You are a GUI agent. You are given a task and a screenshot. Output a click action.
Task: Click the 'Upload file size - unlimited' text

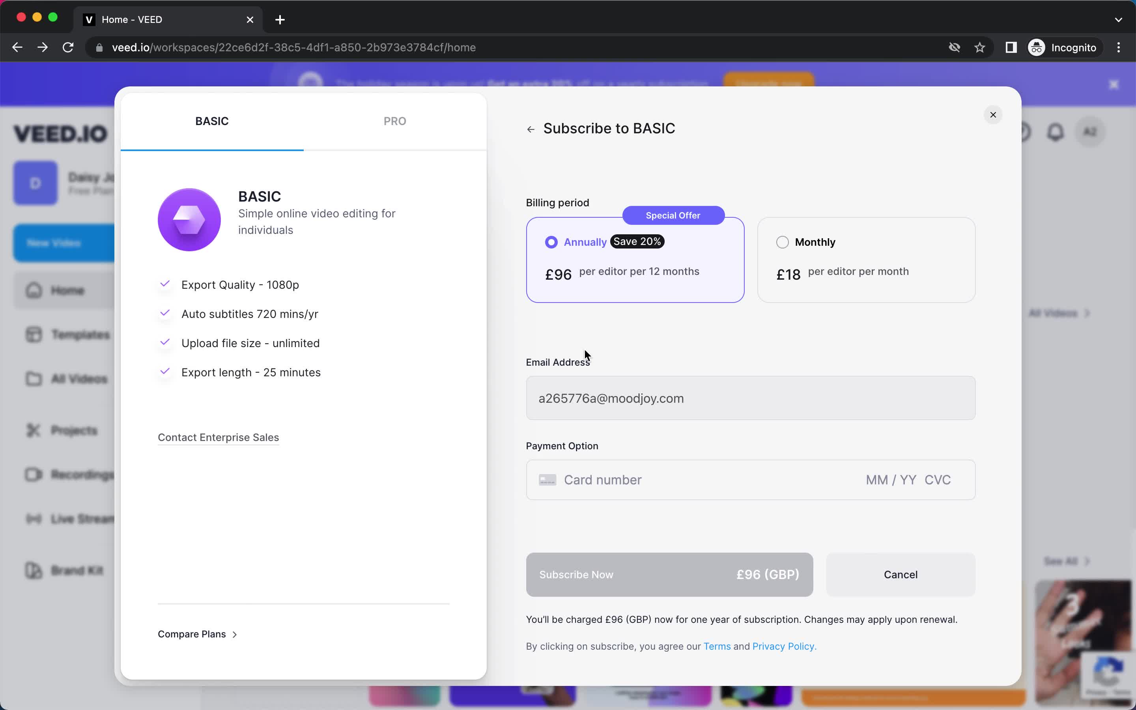250,343
